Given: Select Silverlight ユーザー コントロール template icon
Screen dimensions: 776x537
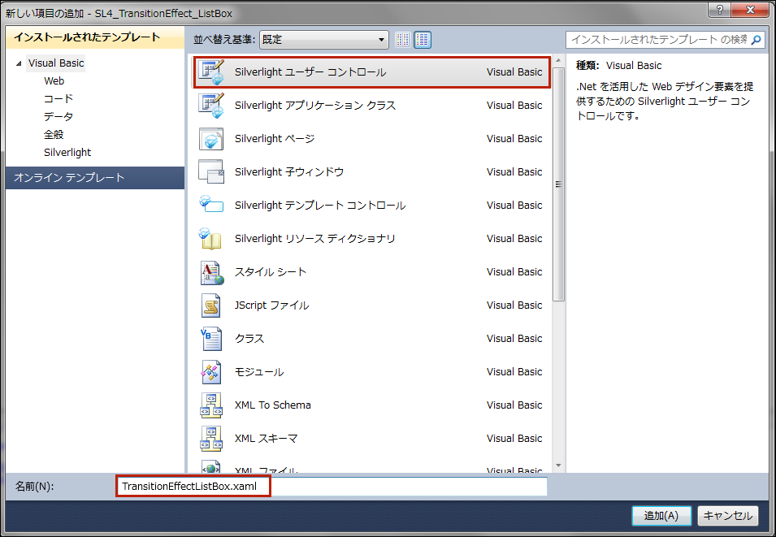Looking at the screenshot, I should coord(211,72).
